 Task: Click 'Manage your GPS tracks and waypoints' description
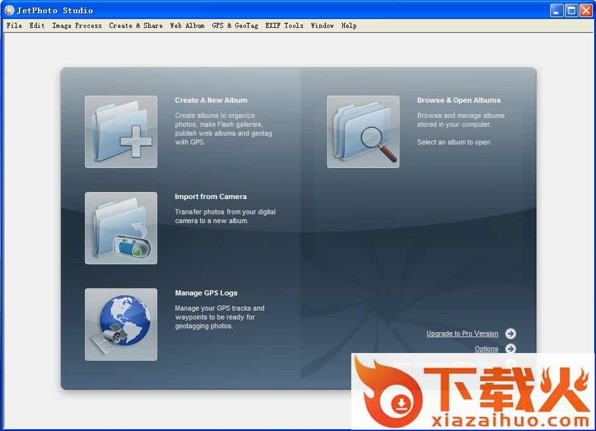219,317
